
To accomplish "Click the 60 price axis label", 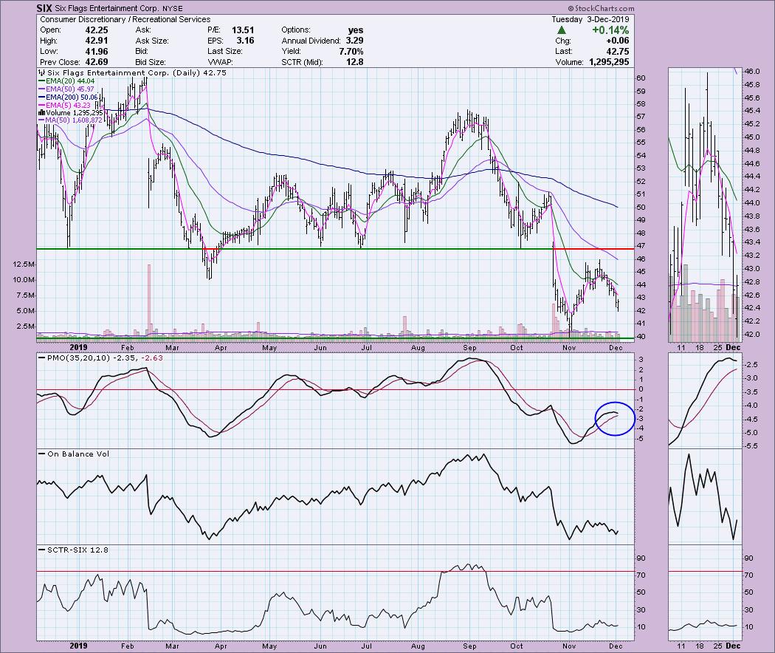I will coord(641,78).
